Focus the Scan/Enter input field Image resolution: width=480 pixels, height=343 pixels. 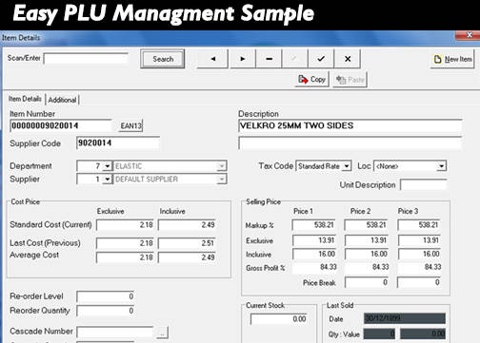[86, 59]
